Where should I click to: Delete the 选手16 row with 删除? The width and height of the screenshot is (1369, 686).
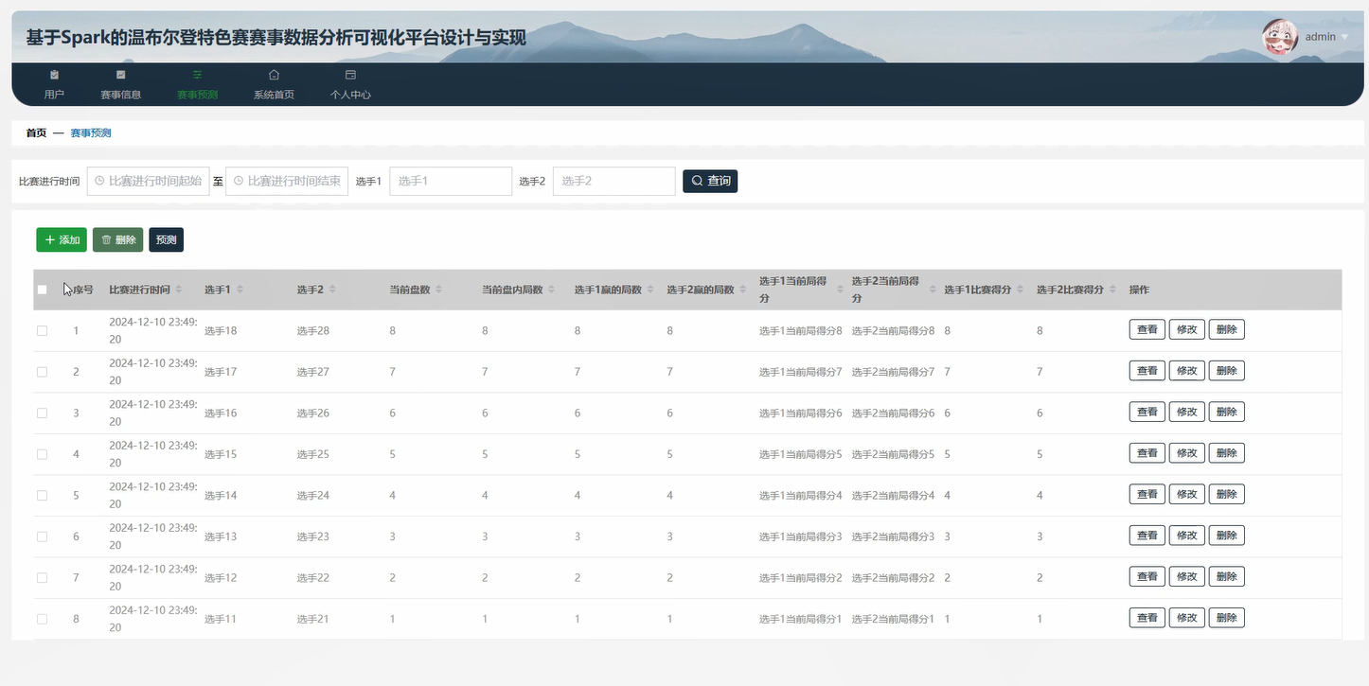click(x=1227, y=412)
